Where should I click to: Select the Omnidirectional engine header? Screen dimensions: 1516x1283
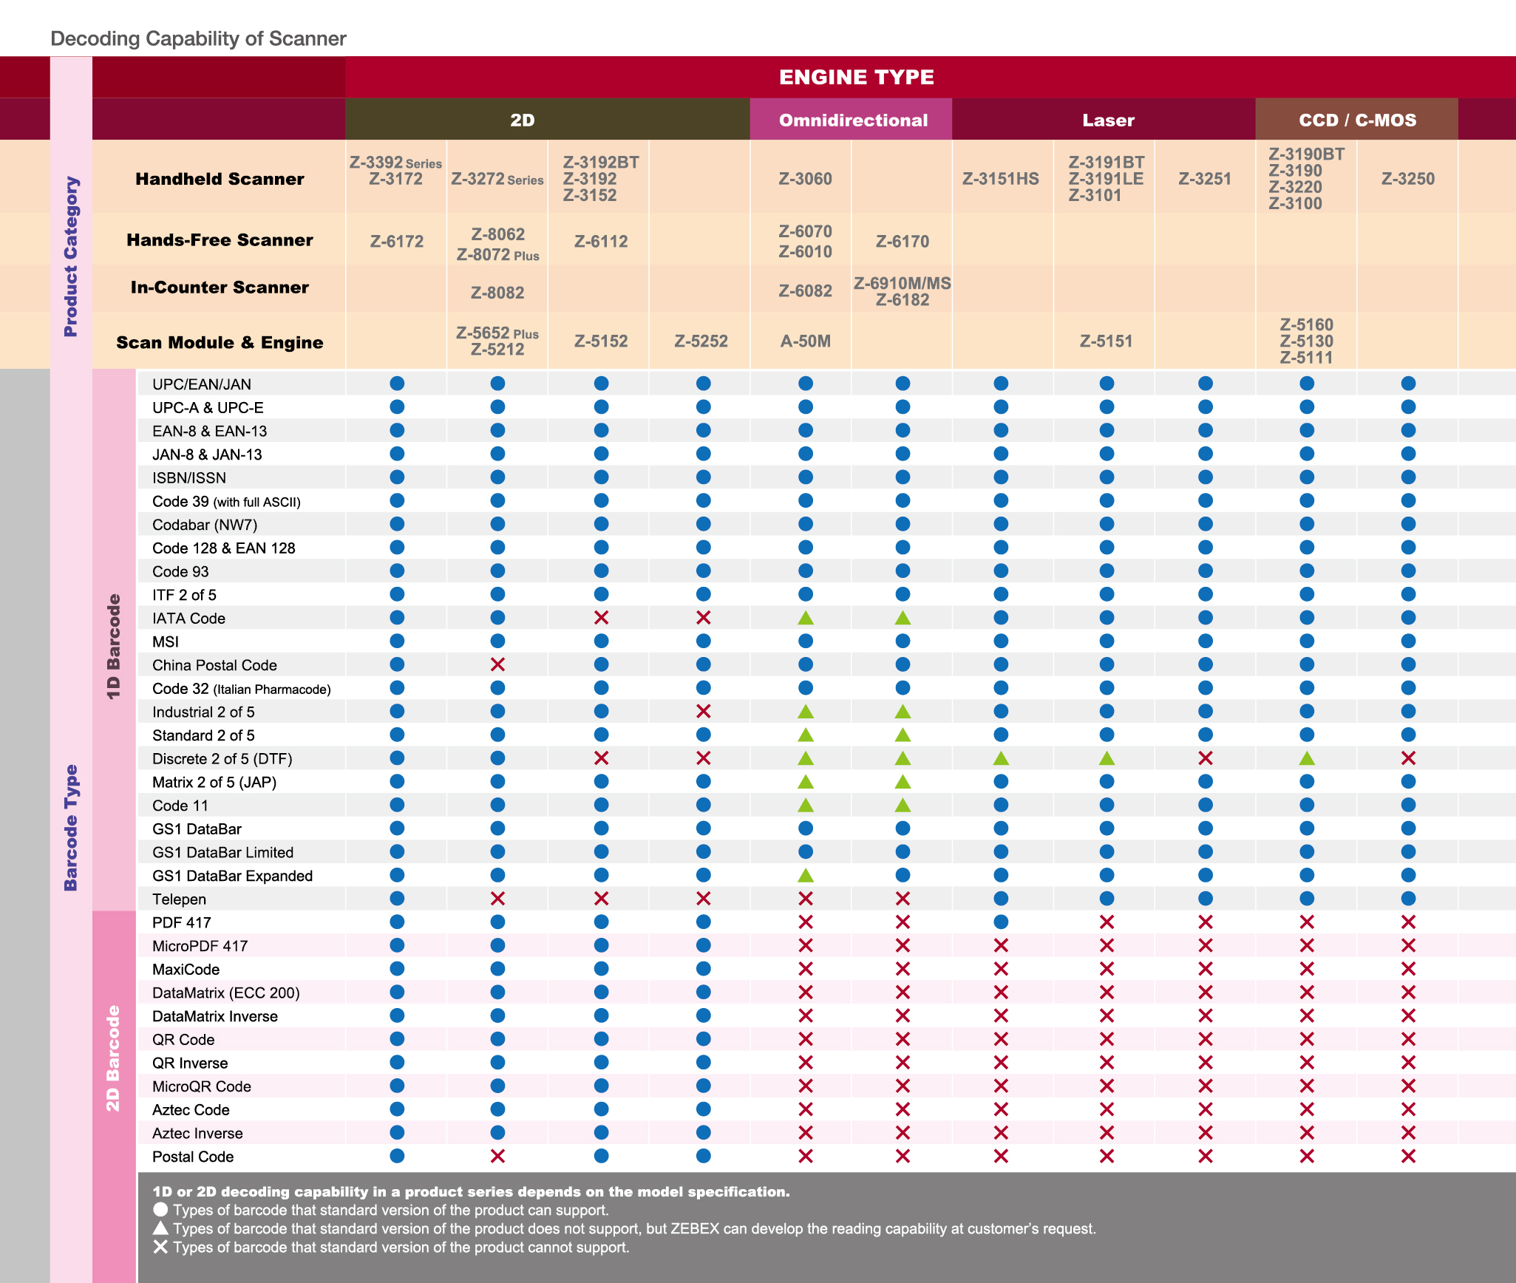click(853, 120)
